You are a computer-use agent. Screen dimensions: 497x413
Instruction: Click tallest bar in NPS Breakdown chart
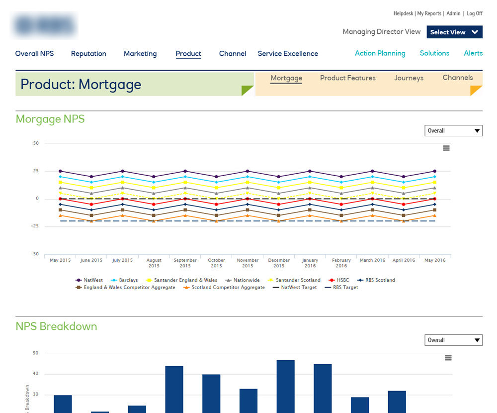tap(286, 386)
